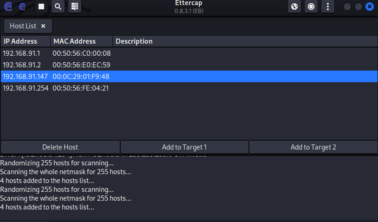Maximize window with second round button

358,7
